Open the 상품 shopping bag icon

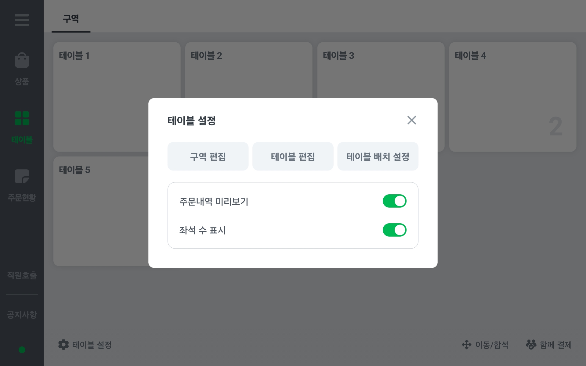22,60
